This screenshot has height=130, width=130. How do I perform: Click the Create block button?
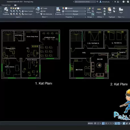44,8
